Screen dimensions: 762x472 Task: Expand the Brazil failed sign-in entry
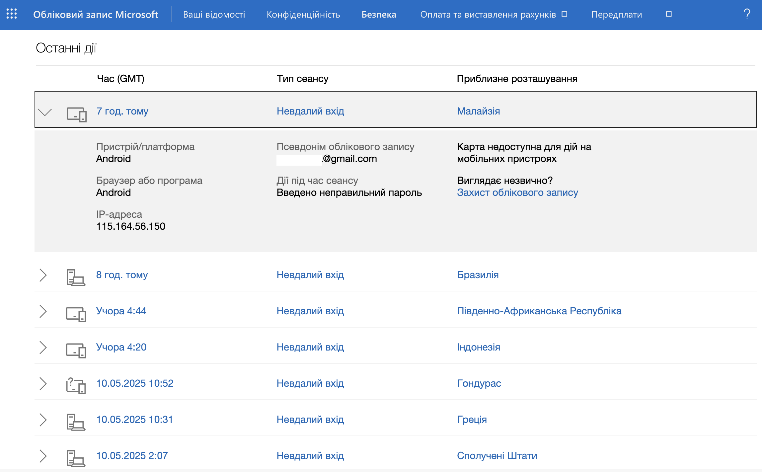point(43,275)
